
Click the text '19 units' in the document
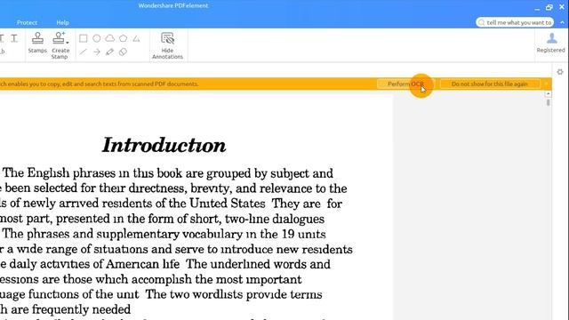point(304,234)
